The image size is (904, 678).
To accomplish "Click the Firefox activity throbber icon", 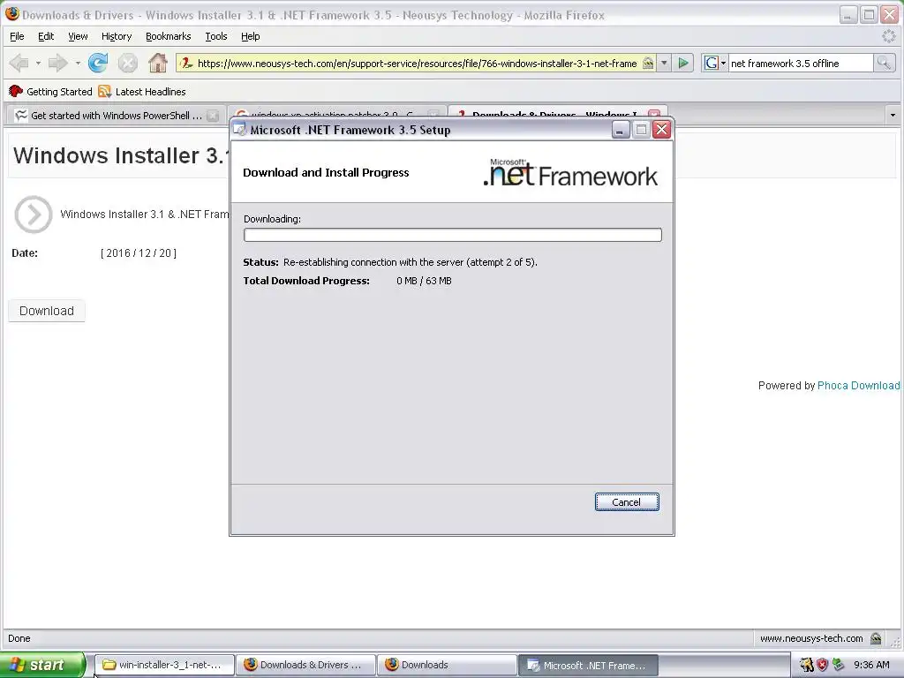I will click(x=889, y=36).
